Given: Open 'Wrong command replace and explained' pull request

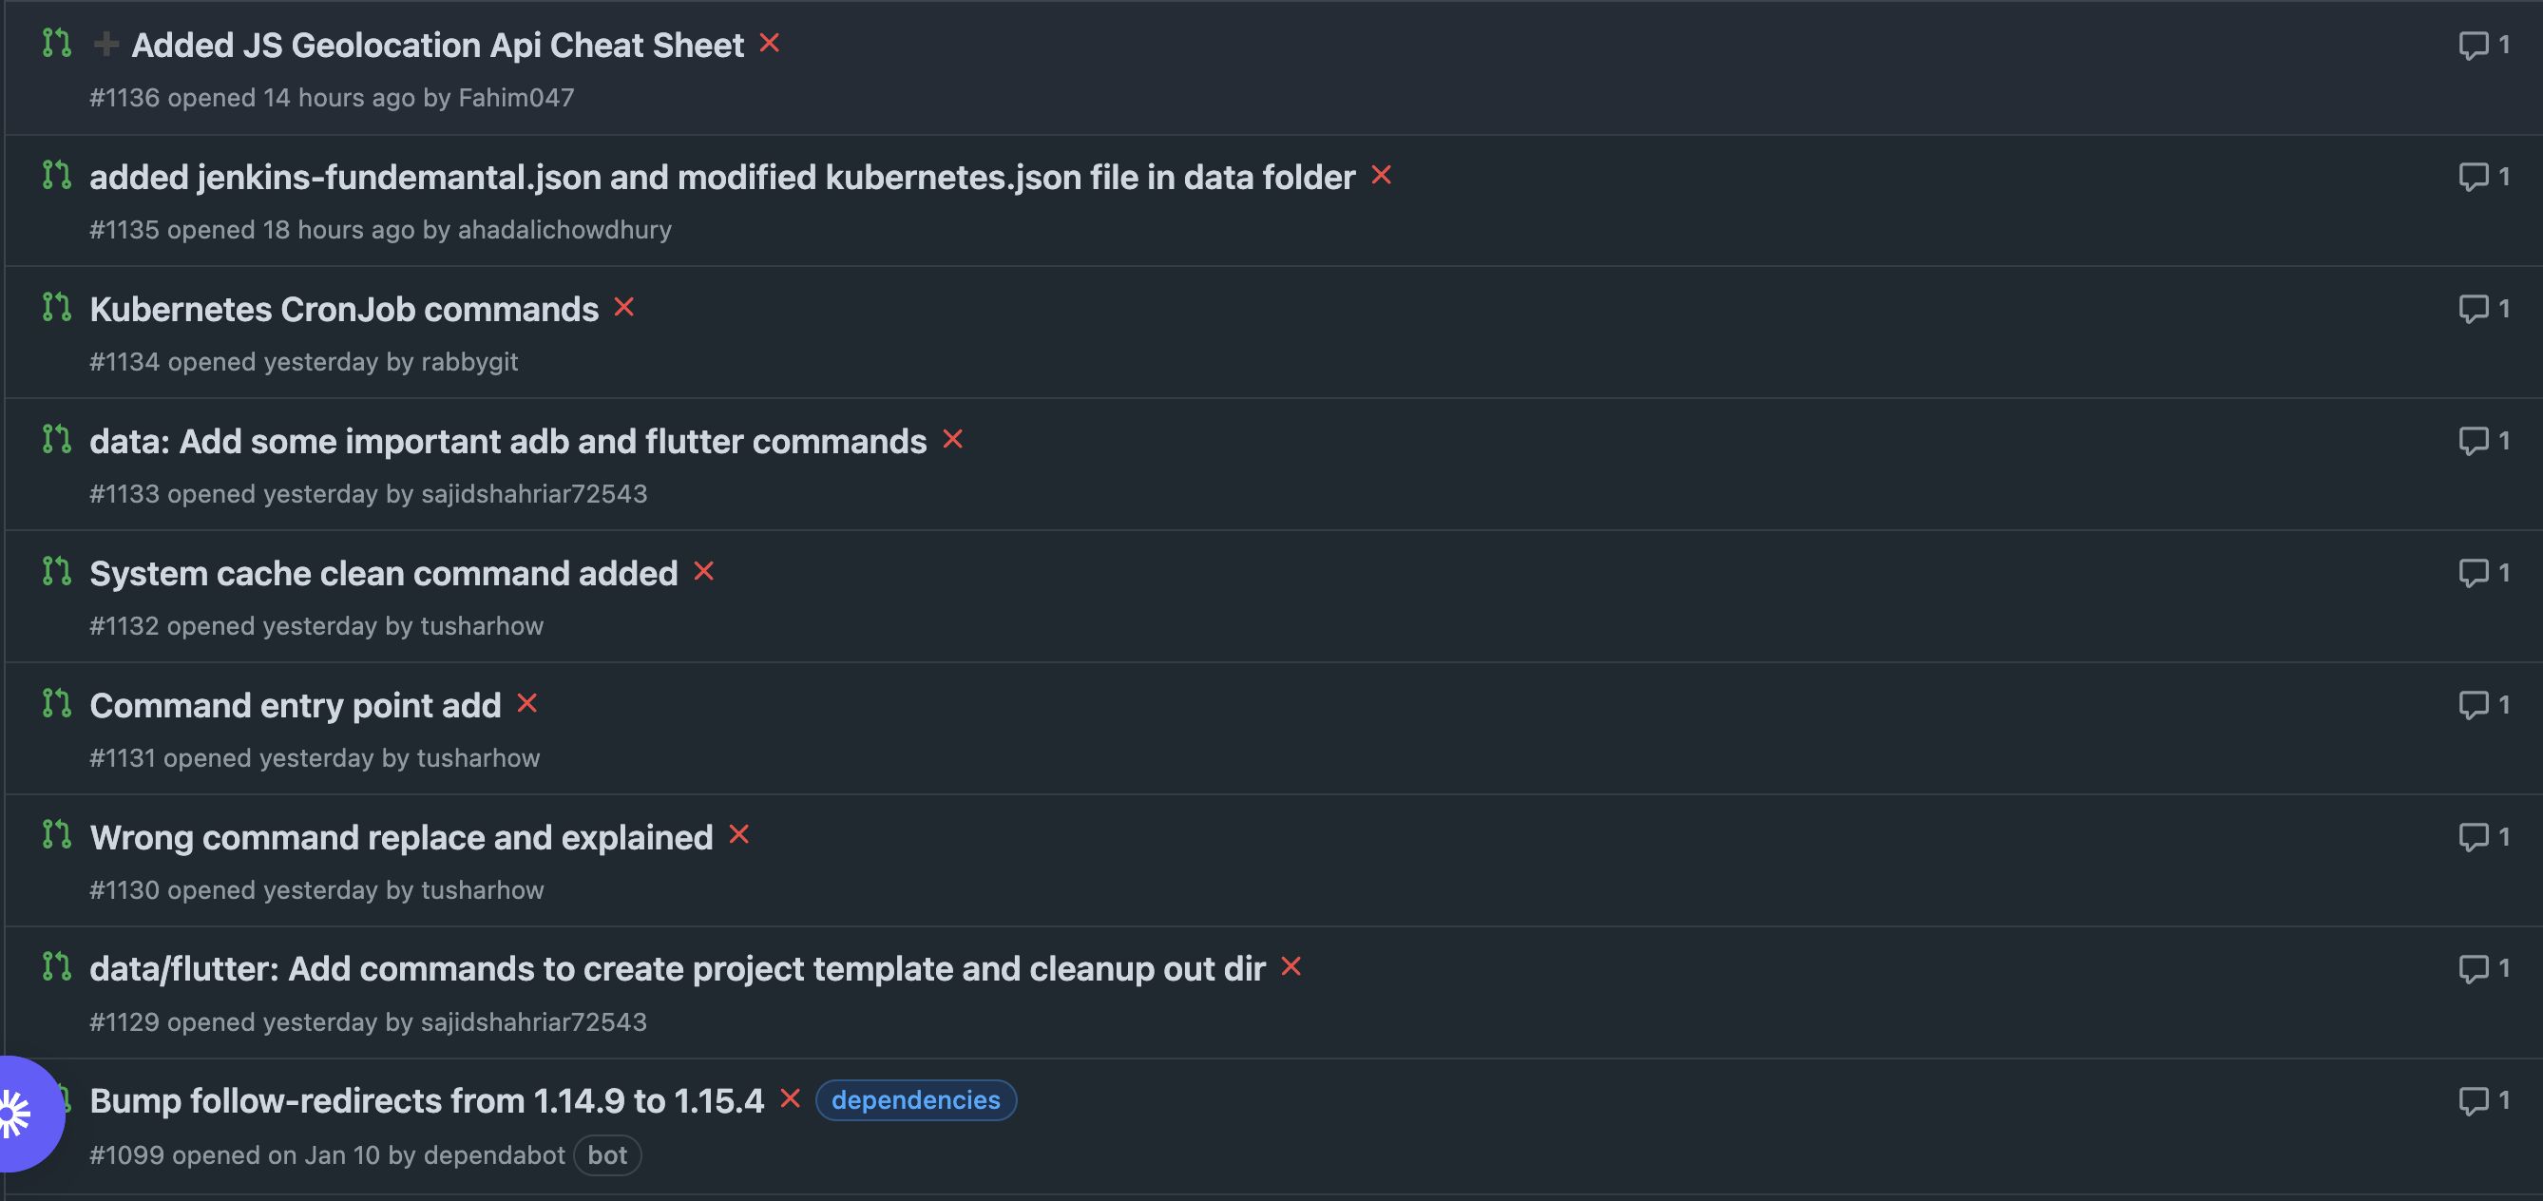Looking at the screenshot, I should 402,837.
